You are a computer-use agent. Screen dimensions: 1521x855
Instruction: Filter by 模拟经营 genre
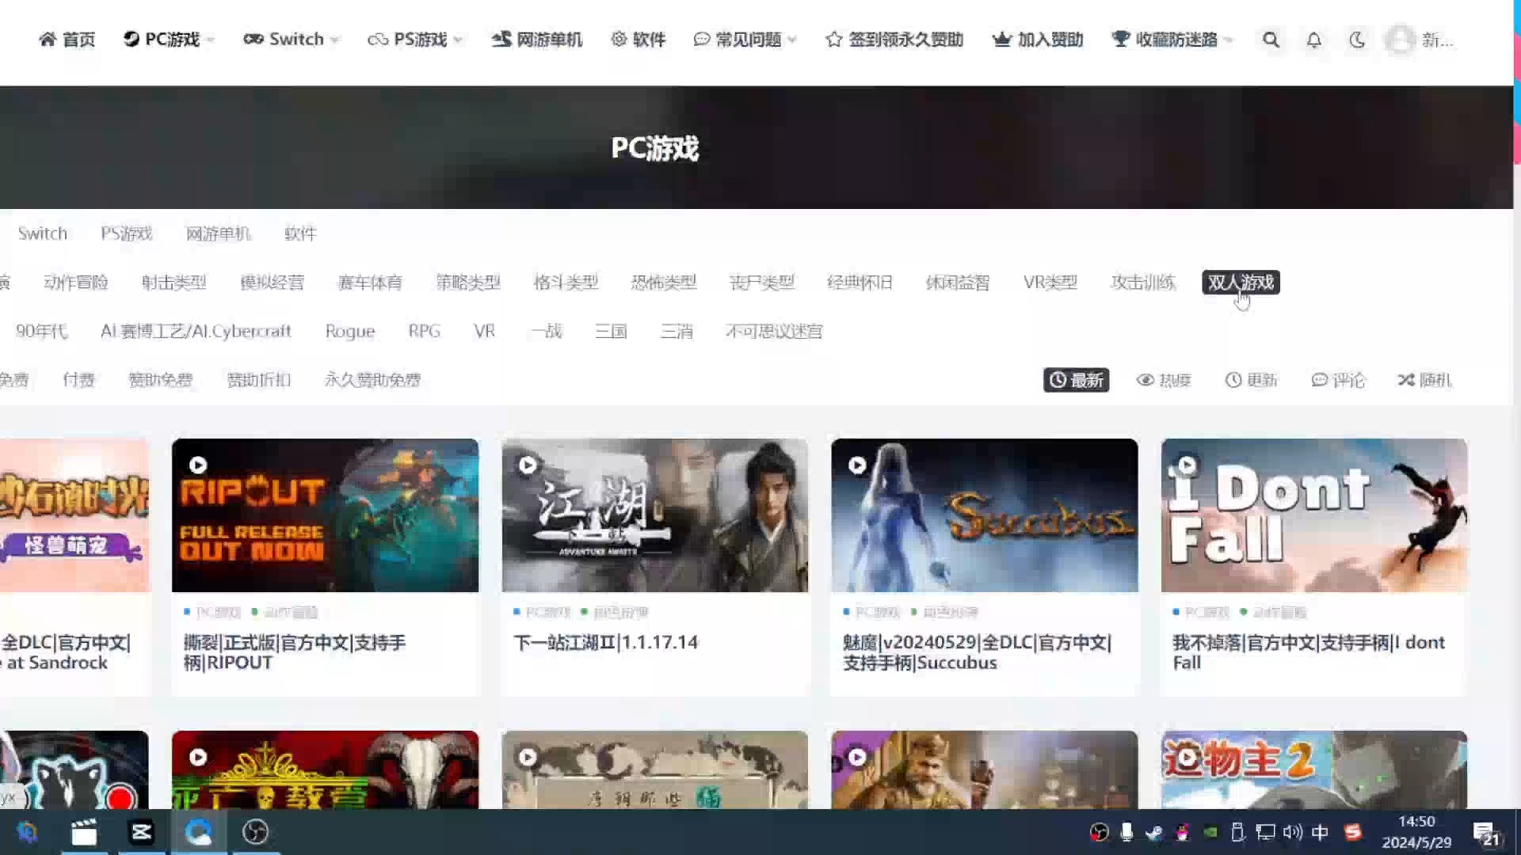point(272,283)
